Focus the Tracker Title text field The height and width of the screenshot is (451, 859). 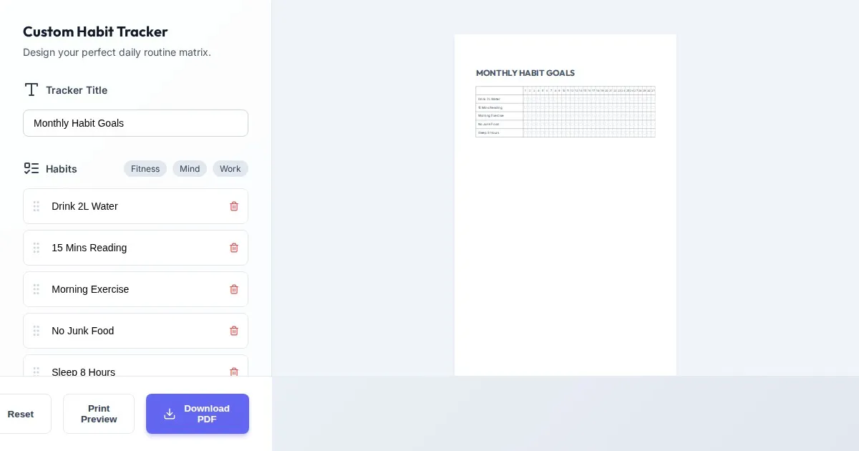(135, 123)
